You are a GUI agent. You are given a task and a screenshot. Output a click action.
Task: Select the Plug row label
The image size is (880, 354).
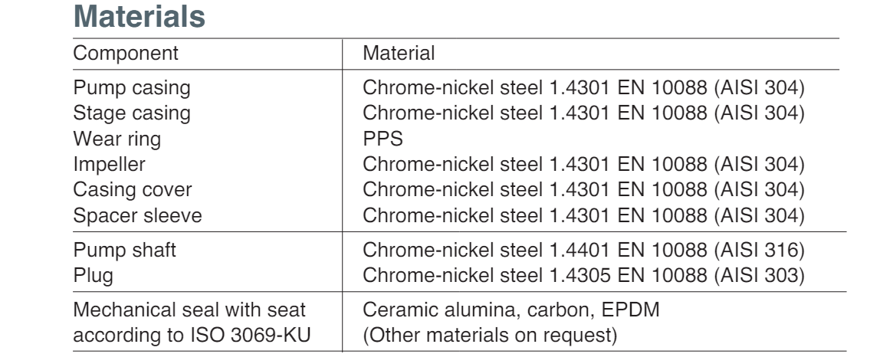tap(94, 275)
